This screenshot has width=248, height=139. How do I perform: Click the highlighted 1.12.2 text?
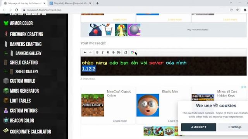89,69
